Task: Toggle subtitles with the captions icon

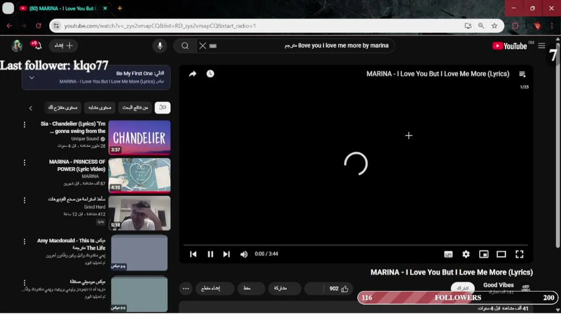Action: 448,254
